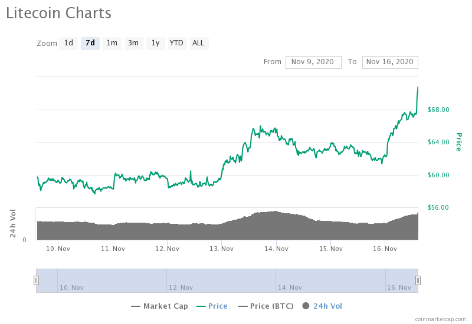Edit the To date field
Screen dimensions: 472x324
(390, 62)
